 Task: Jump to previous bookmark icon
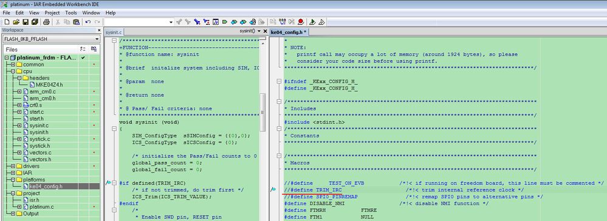(234, 22)
